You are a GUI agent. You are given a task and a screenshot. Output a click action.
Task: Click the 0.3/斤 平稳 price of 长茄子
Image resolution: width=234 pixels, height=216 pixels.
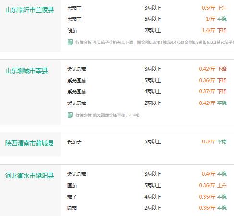click(x=214, y=142)
